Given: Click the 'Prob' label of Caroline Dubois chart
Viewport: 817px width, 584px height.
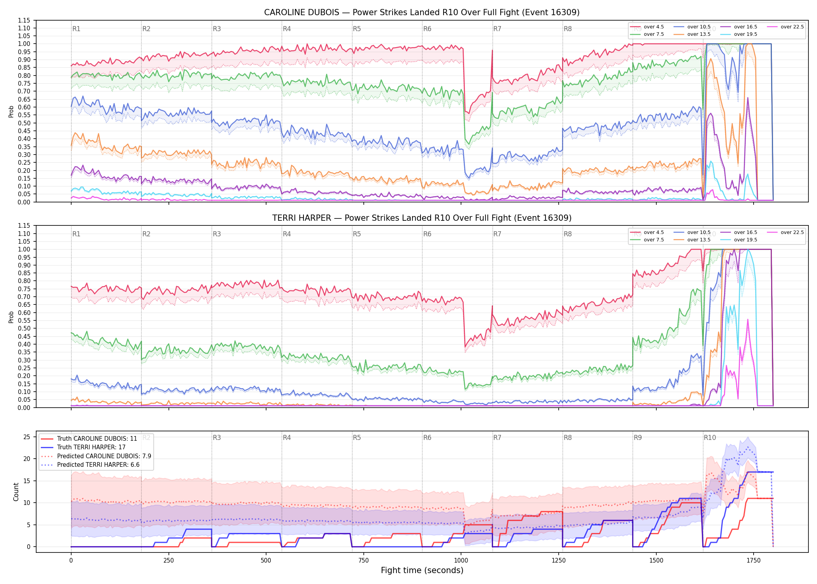Looking at the screenshot, I should 11,111.
